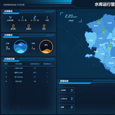The height and width of the screenshot is (115, 115).
Task: Click the 正常 3座 dam statistic
Action: click(8, 46)
